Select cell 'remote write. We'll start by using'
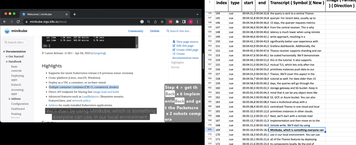The width and height of the screenshot is (356, 145). [297, 125]
